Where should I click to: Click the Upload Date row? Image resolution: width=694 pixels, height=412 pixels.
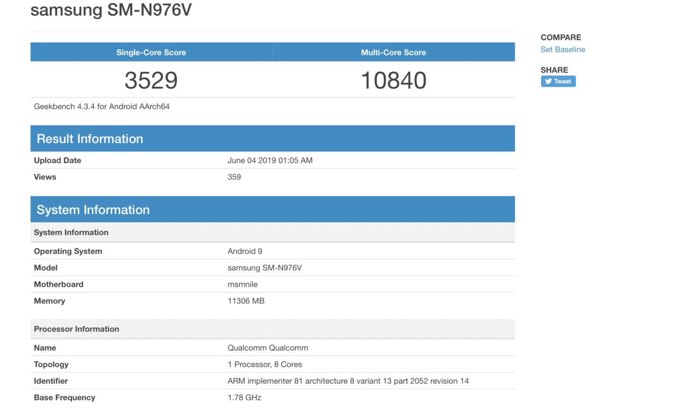pyautogui.click(x=57, y=160)
